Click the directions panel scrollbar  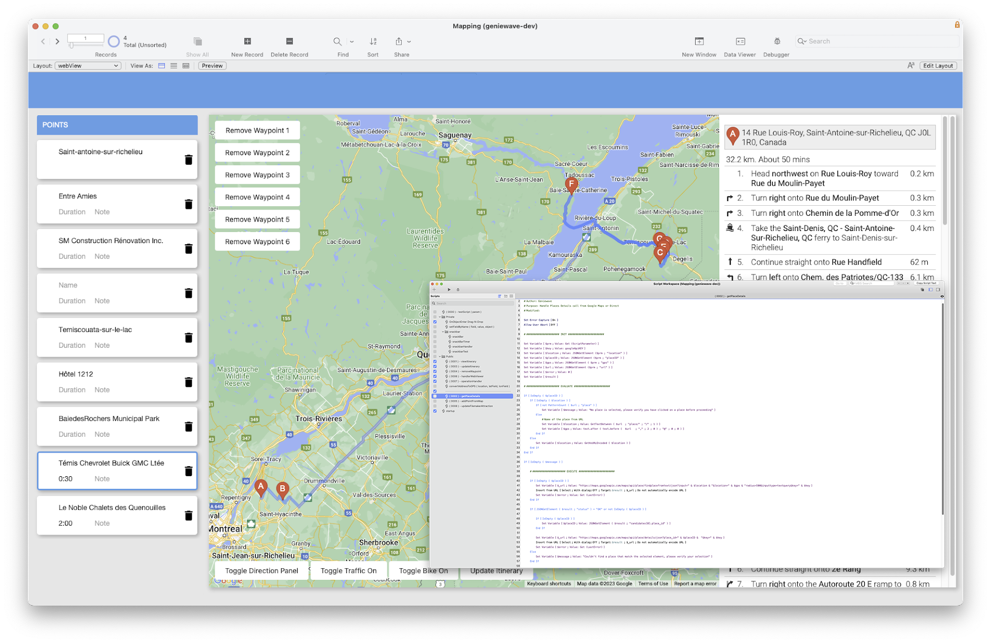point(945,171)
